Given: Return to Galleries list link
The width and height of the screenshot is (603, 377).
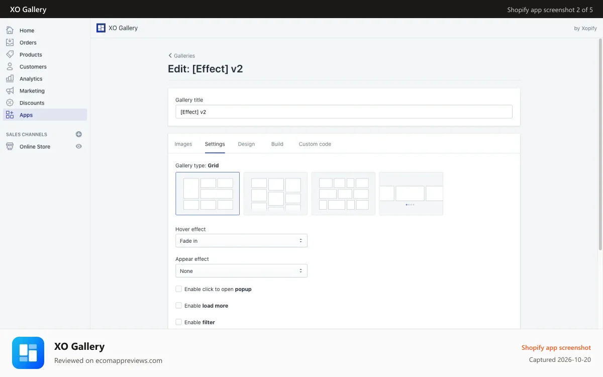Looking at the screenshot, I should point(184,56).
